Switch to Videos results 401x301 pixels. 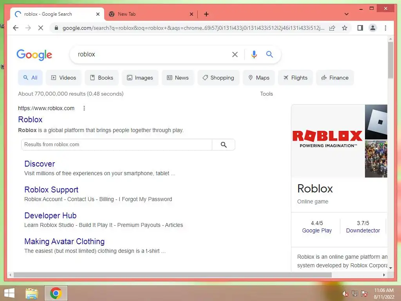(63, 78)
